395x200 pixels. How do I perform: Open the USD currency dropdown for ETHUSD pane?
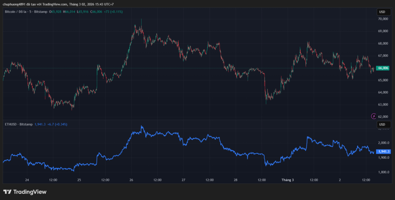(x=382, y=124)
